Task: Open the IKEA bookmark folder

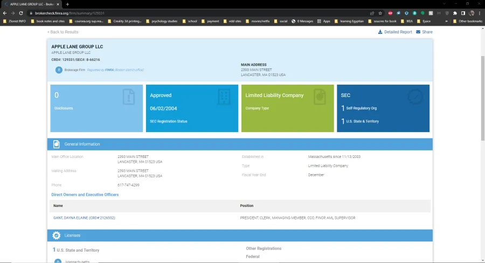Action: coord(407,22)
